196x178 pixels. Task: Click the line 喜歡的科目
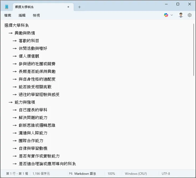point(29,41)
